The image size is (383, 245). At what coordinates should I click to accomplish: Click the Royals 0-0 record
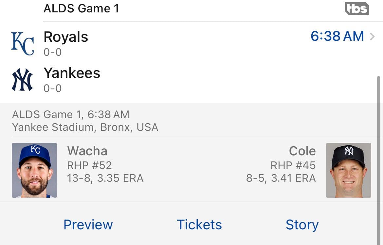pyautogui.click(x=52, y=52)
